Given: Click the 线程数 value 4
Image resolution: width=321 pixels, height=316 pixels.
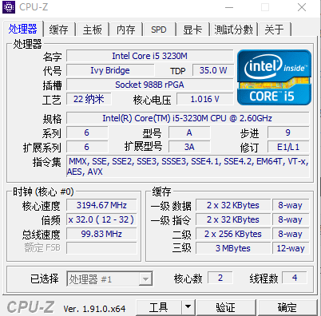Looking at the screenshot, I should (x=295, y=278).
